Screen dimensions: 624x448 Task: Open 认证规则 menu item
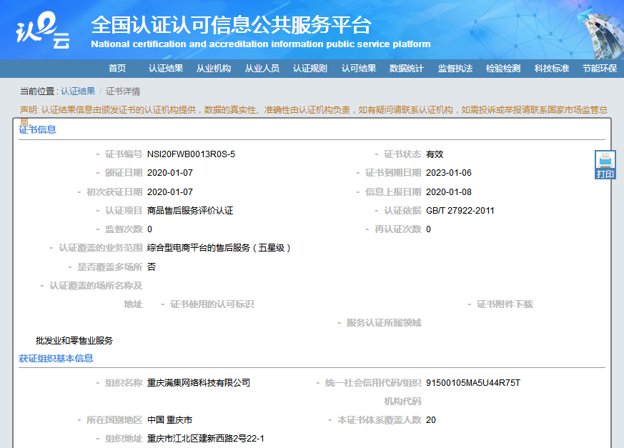[310, 69]
